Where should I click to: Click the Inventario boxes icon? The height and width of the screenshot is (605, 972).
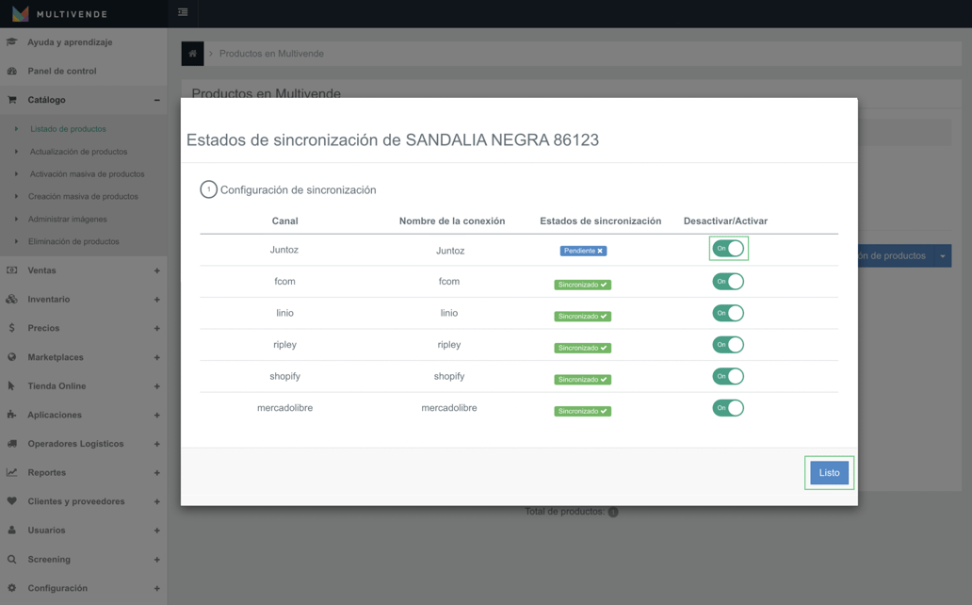point(12,299)
